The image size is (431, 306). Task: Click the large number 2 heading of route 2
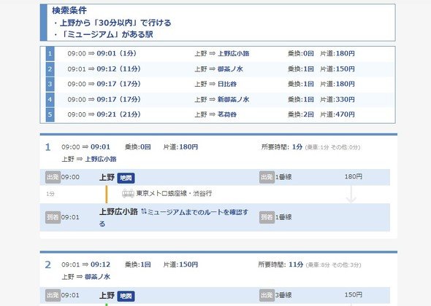click(x=47, y=265)
